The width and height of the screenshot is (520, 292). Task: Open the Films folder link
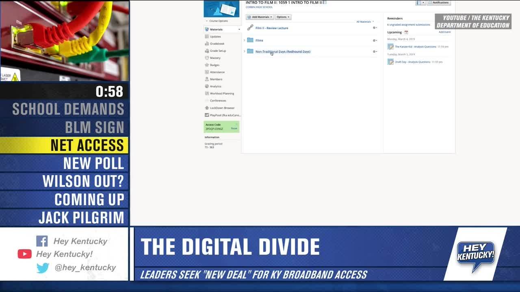point(259,41)
